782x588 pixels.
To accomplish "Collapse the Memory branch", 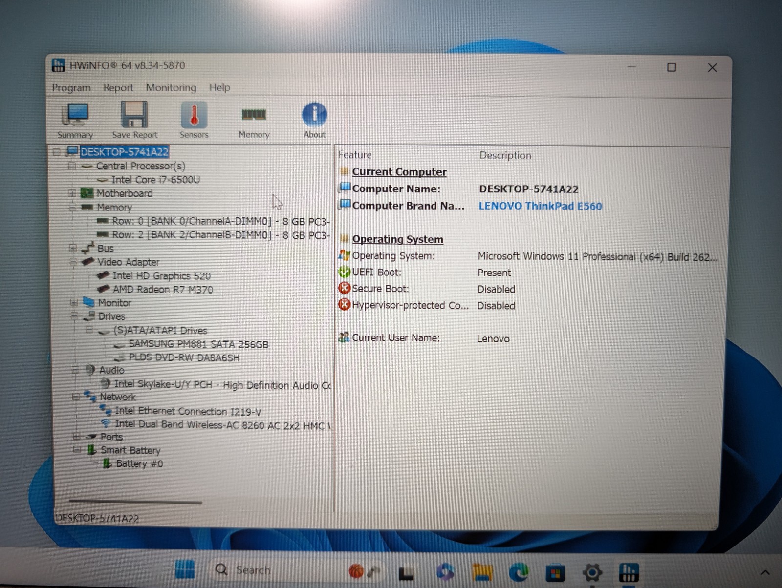I will click(72, 207).
